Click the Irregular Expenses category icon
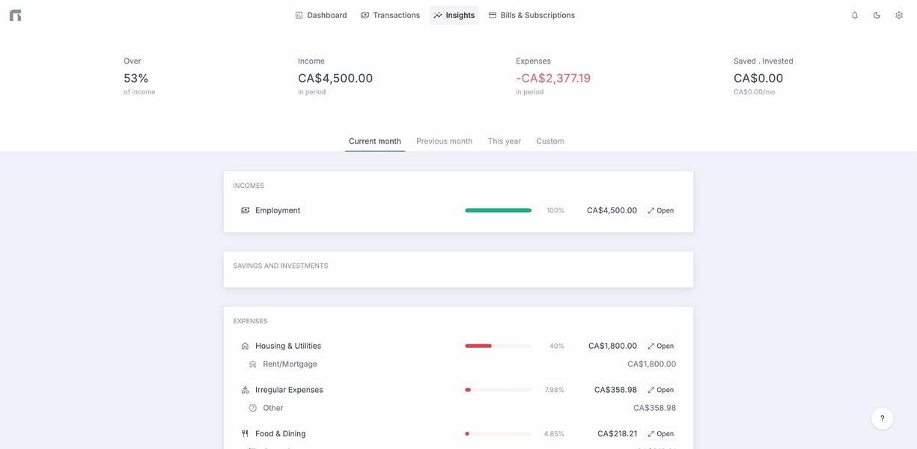 pyautogui.click(x=245, y=390)
